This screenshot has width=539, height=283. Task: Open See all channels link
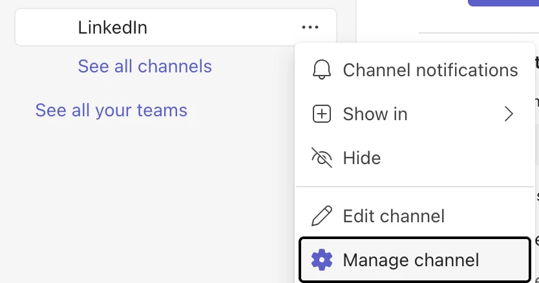point(145,66)
